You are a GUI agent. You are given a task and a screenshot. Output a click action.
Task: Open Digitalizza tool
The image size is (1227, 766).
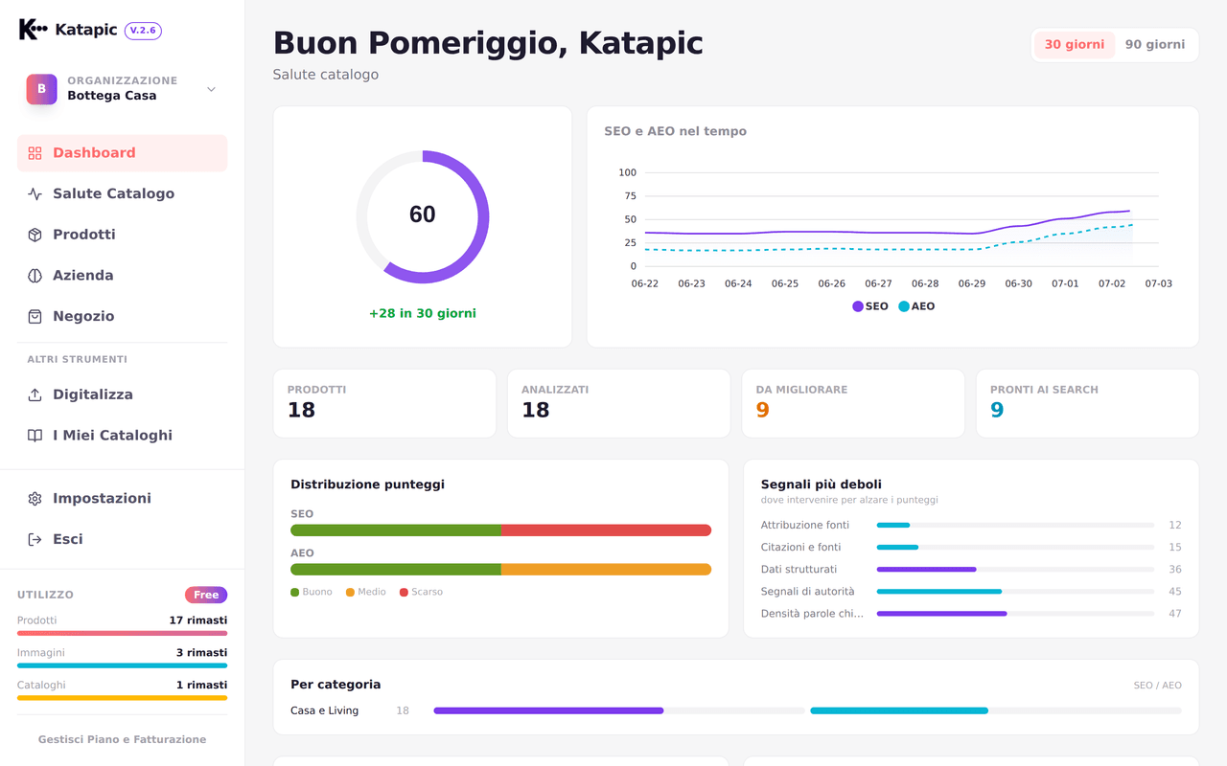pos(122,395)
